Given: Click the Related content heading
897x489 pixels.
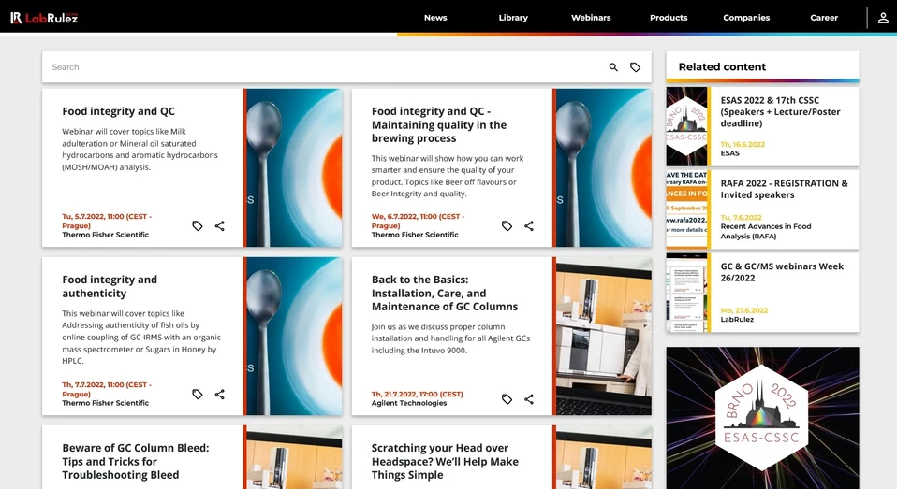Looking at the screenshot, I should point(722,66).
